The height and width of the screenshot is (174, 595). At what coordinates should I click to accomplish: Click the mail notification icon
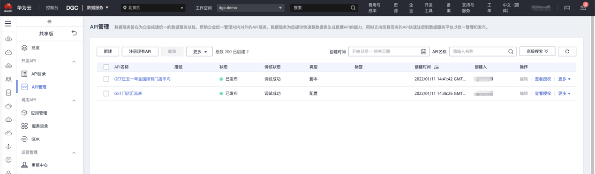click(583, 8)
